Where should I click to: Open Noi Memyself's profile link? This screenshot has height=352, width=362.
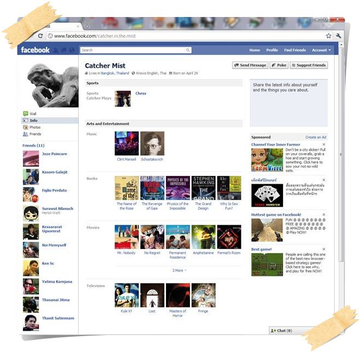tap(54, 245)
